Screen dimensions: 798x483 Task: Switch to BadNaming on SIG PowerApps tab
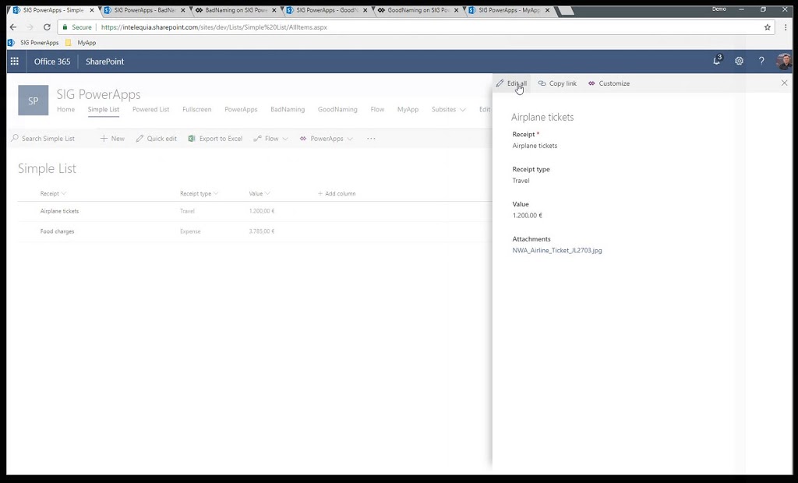[x=235, y=10]
